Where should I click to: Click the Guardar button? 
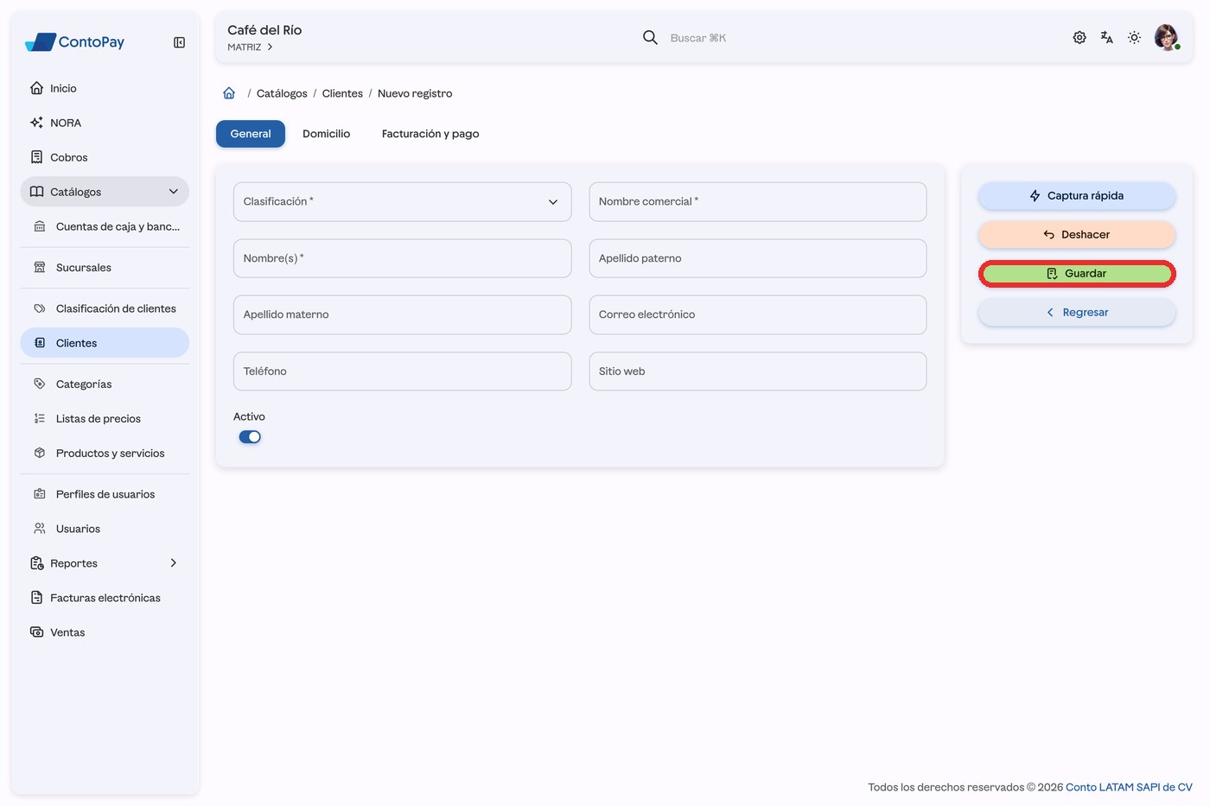click(x=1077, y=274)
